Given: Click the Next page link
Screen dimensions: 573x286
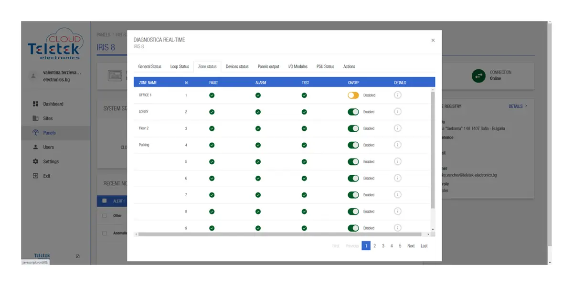Looking at the screenshot, I should click(x=411, y=246).
